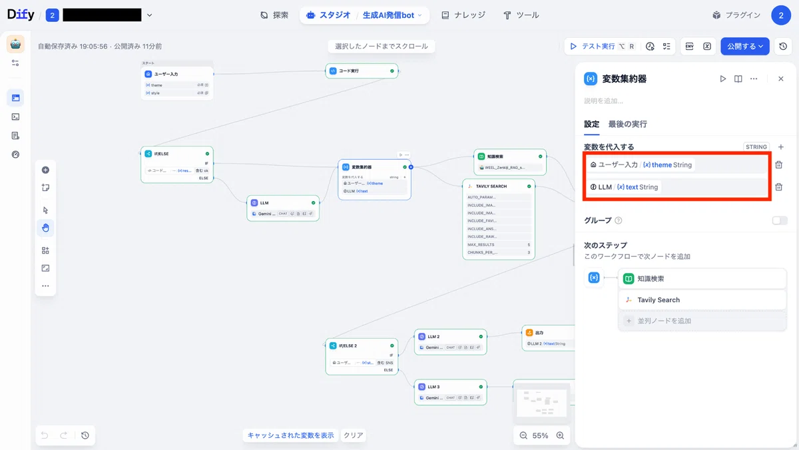The image size is (799, 450).
Task: Open the help book icon in panel header
Action: 738,79
